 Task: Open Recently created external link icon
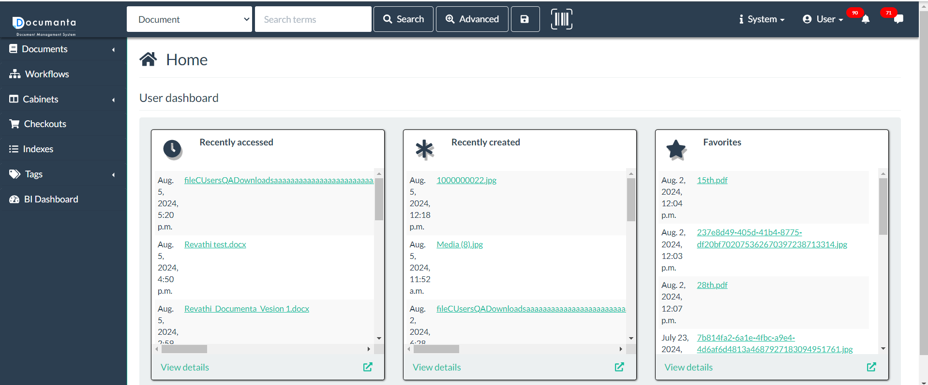click(619, 367)
